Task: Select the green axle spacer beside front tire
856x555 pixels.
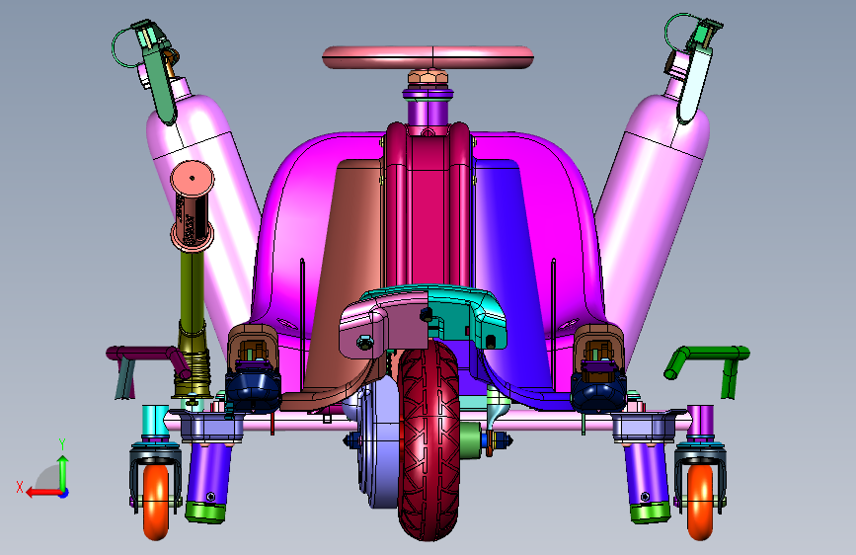Action: coord(470,440)
